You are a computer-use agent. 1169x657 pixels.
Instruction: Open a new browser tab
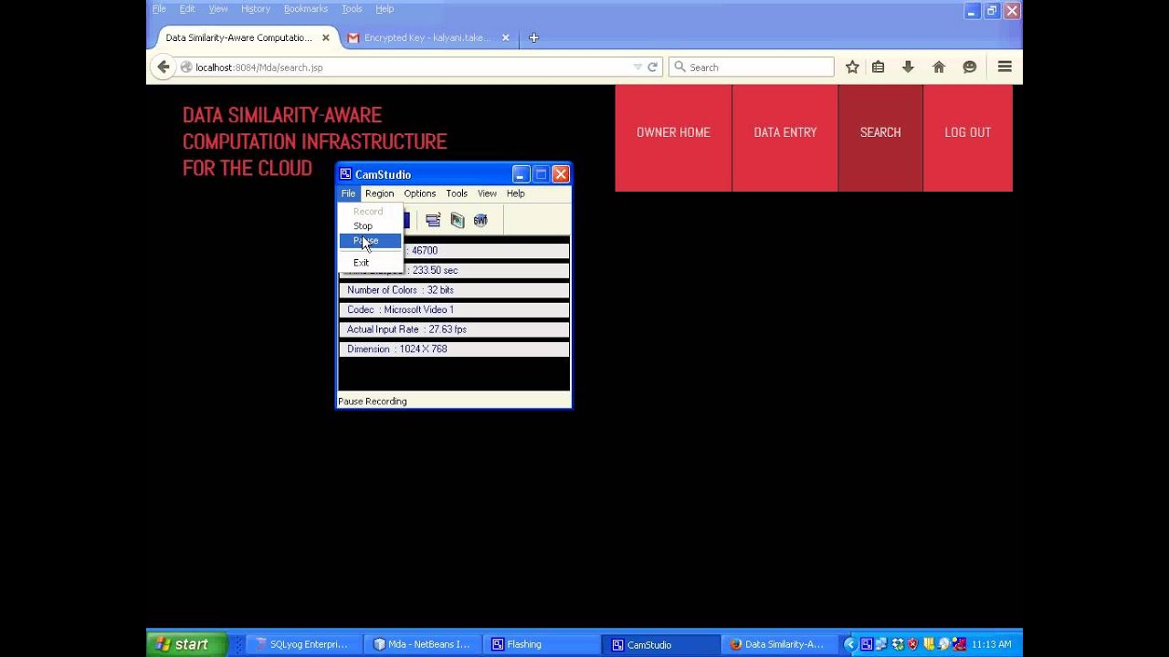[533, 37]
